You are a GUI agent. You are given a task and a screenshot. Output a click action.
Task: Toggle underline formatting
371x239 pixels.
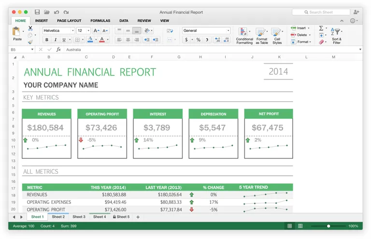click(x=64, y=40)
